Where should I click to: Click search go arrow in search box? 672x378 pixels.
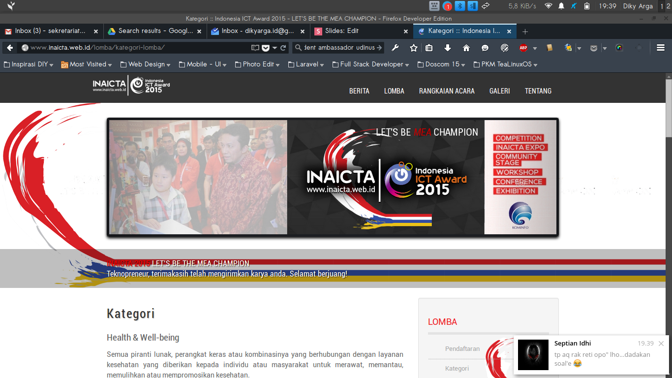tap(379, 48)
